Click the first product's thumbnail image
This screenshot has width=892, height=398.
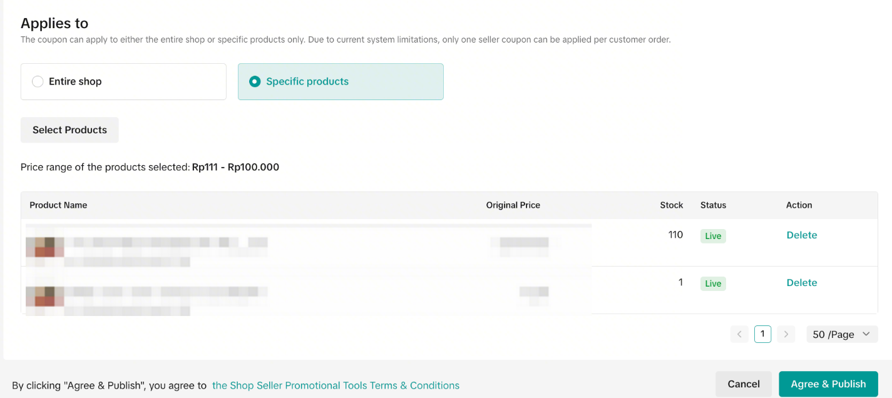[45, 247]
